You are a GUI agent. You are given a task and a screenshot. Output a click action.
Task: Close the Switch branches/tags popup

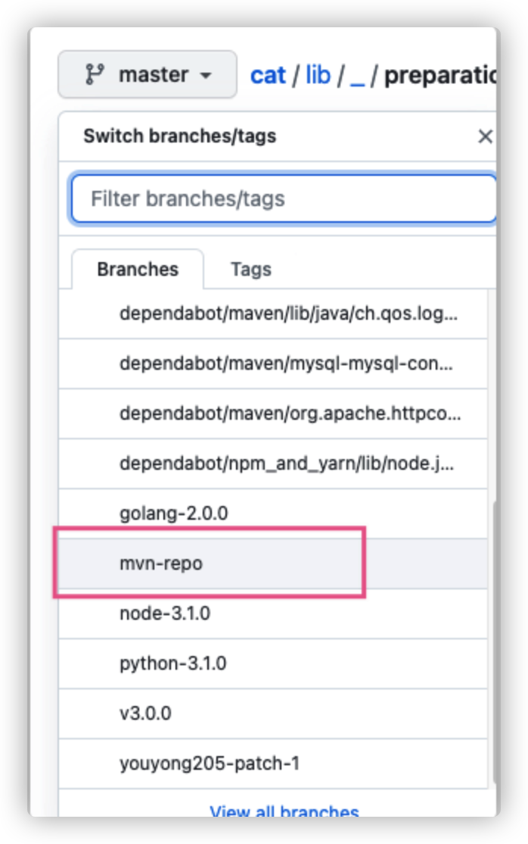coord(485,136)
